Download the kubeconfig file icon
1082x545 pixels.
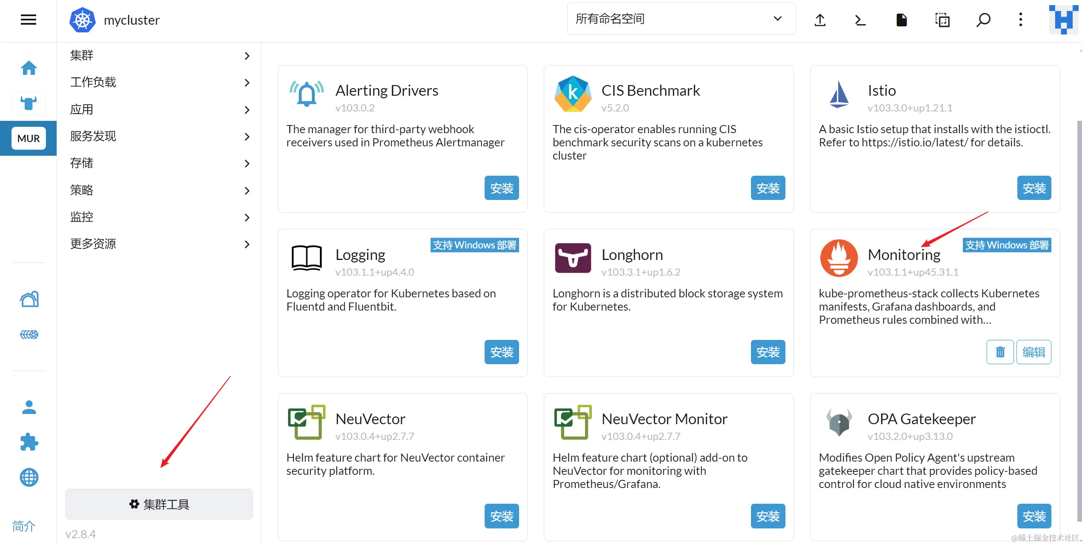coord(901,20)
